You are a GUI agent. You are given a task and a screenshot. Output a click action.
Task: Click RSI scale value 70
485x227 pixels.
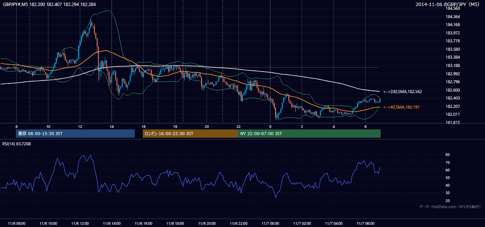pyautogui.click(x=447, y=162)
